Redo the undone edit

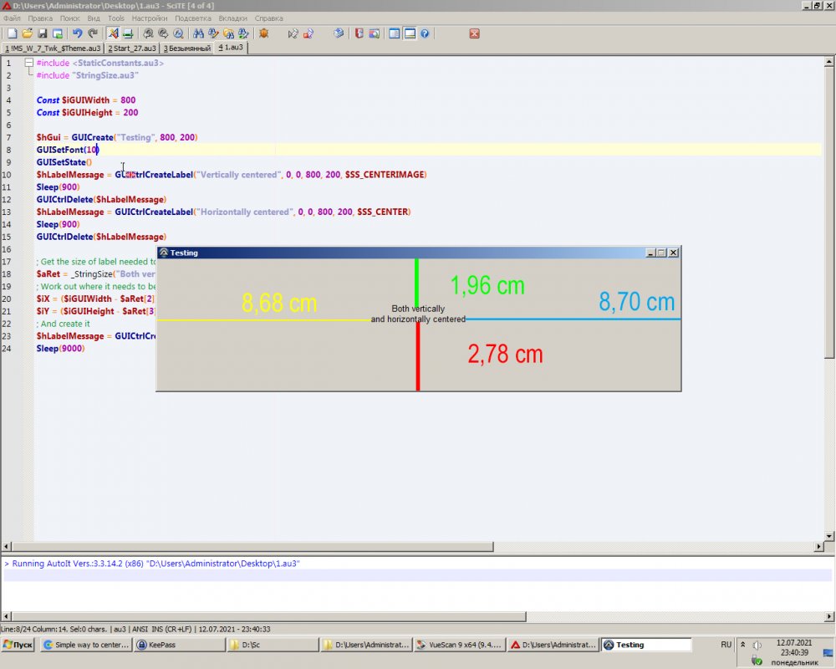click(93, 33)
